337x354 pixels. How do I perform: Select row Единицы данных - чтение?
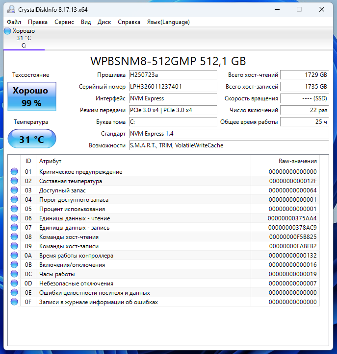point(164,218)
